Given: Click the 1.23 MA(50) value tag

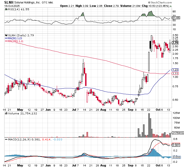Looking at the screenshot, I should pyautogui.click(x=175, y=70).
